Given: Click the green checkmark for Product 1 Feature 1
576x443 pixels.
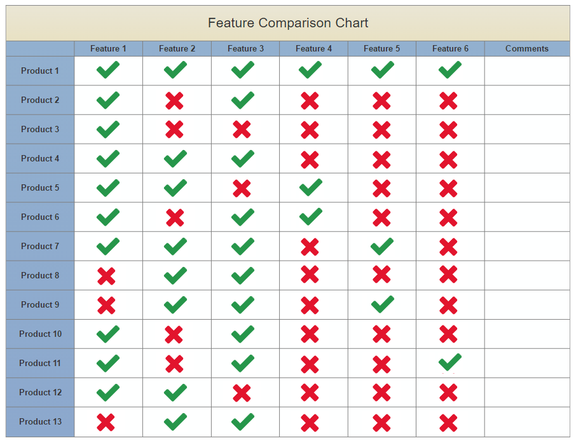Looking at the screenshot, I should pos(107,71).
